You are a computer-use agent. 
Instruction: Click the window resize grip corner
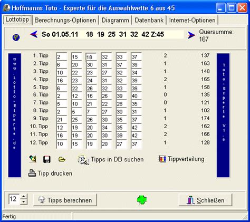(x=245, y=217)
